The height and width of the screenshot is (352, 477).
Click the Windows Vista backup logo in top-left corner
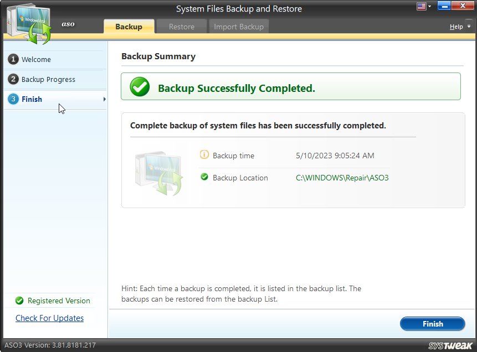coord(27,22)
